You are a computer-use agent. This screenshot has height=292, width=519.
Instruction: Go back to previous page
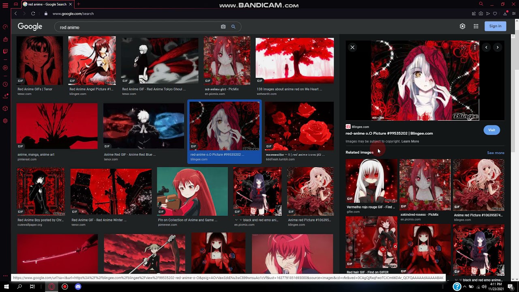(x=15, y=13)
